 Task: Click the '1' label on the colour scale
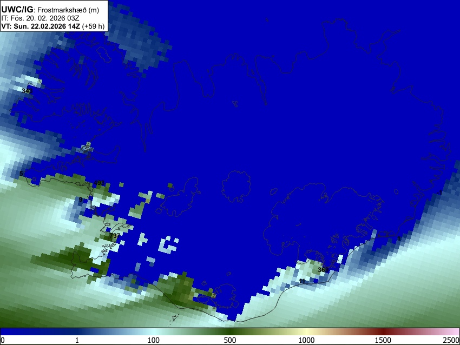point(77,340)
